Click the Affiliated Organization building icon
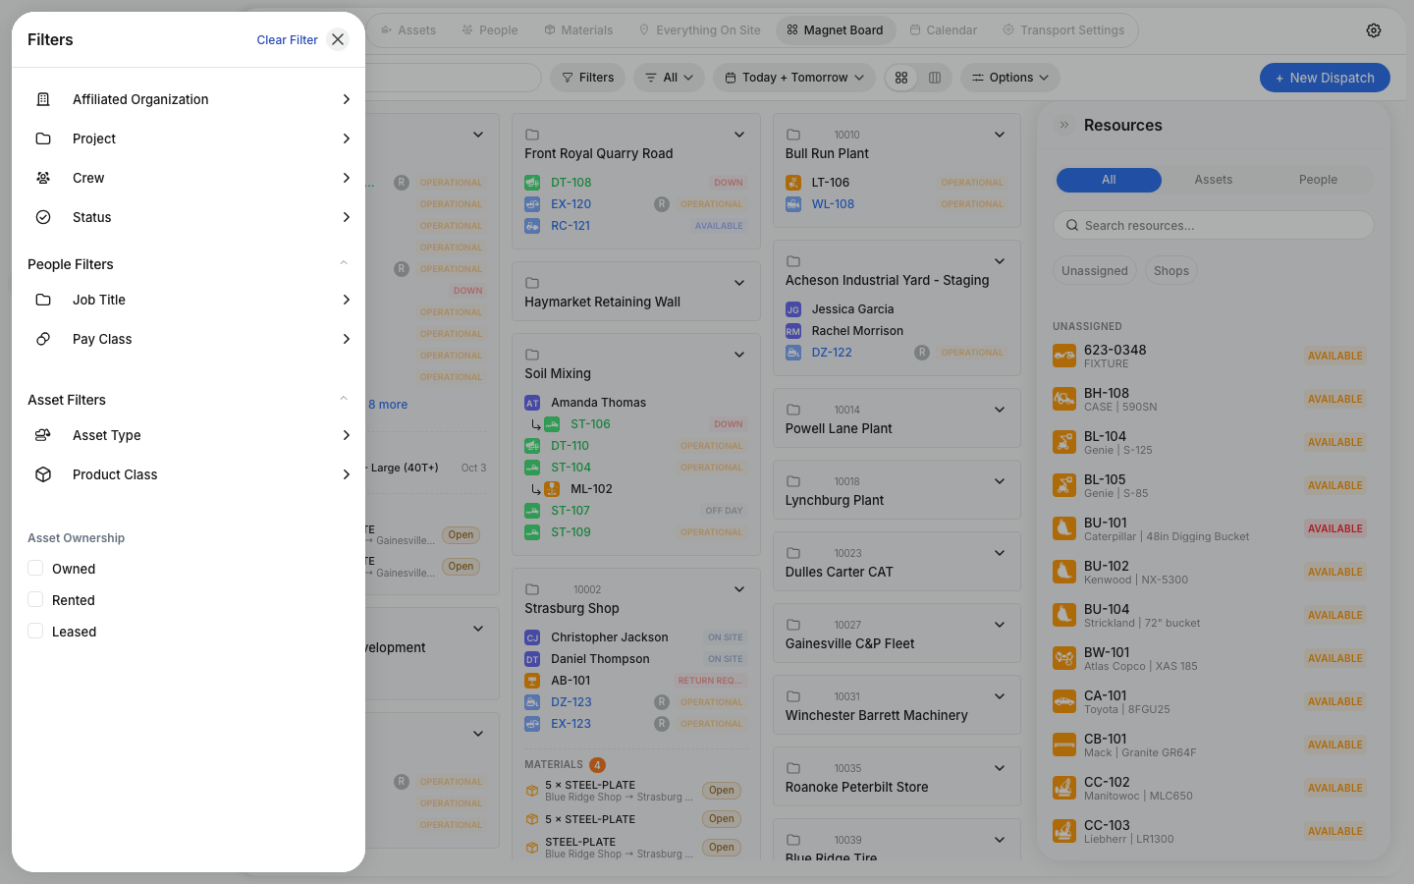1414x884 pixels. pos(43,99)
